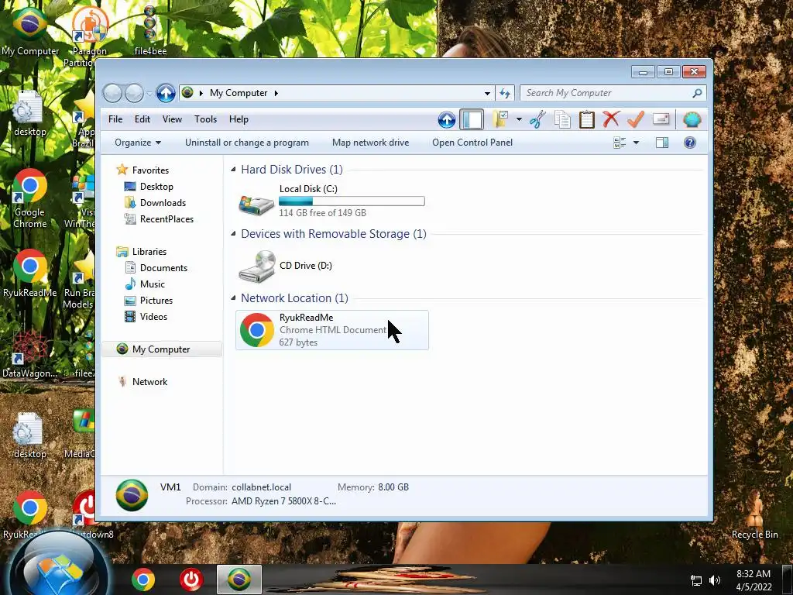Open the address bar history dropdown arrow
Image resolution: width=793 pixels, height=595 pixels.
click(487, 94)
